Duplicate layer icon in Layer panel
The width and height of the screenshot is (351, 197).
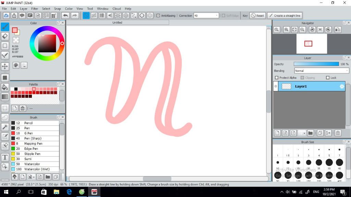click(x=320, y=133)
